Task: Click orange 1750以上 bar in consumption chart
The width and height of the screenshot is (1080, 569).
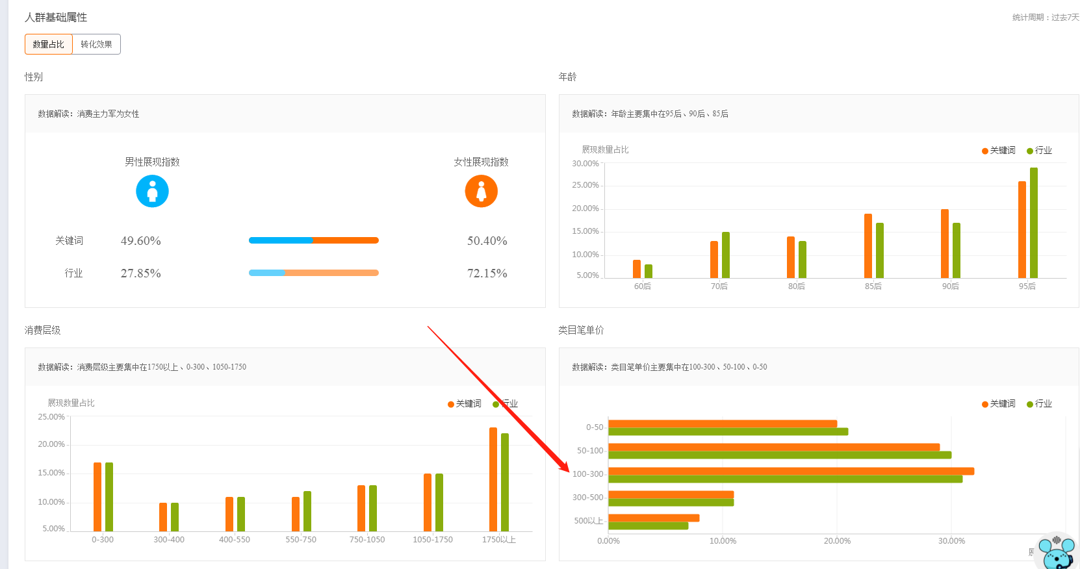Action: (493, 479)
